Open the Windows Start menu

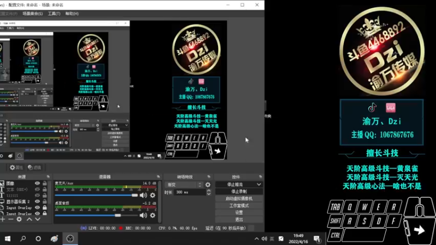coord(8,238)
